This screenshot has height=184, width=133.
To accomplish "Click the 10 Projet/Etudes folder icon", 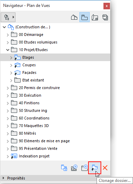I will (14, 50).
